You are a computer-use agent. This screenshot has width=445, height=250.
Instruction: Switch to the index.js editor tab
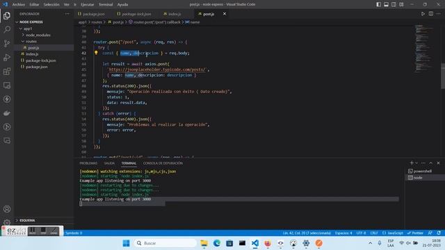(175, 14)
